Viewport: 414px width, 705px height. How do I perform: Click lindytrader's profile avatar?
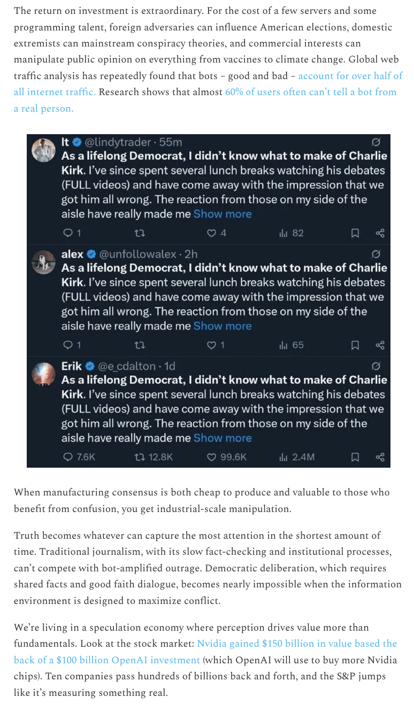[43, 150]
